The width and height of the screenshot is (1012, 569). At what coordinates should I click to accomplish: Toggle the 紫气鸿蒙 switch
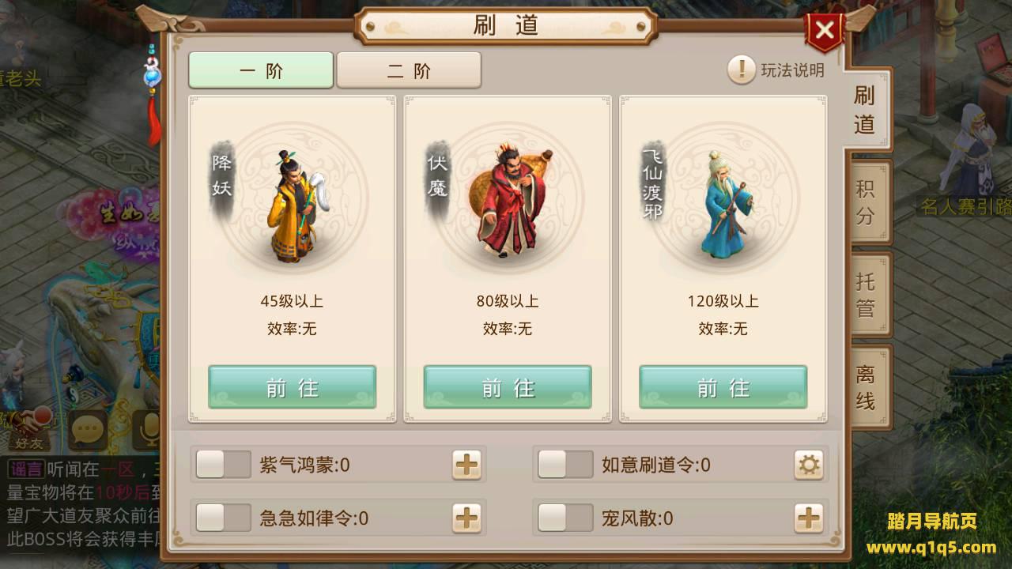(223, 465)
